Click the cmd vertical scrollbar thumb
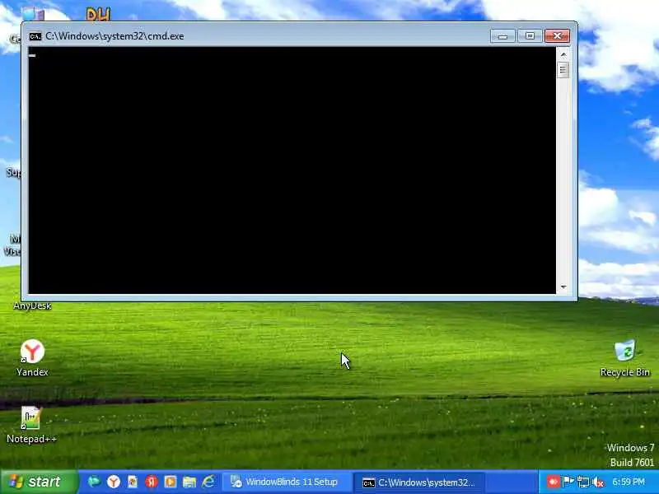This screenshot has width=659, height=494. [x=563, y=70]
